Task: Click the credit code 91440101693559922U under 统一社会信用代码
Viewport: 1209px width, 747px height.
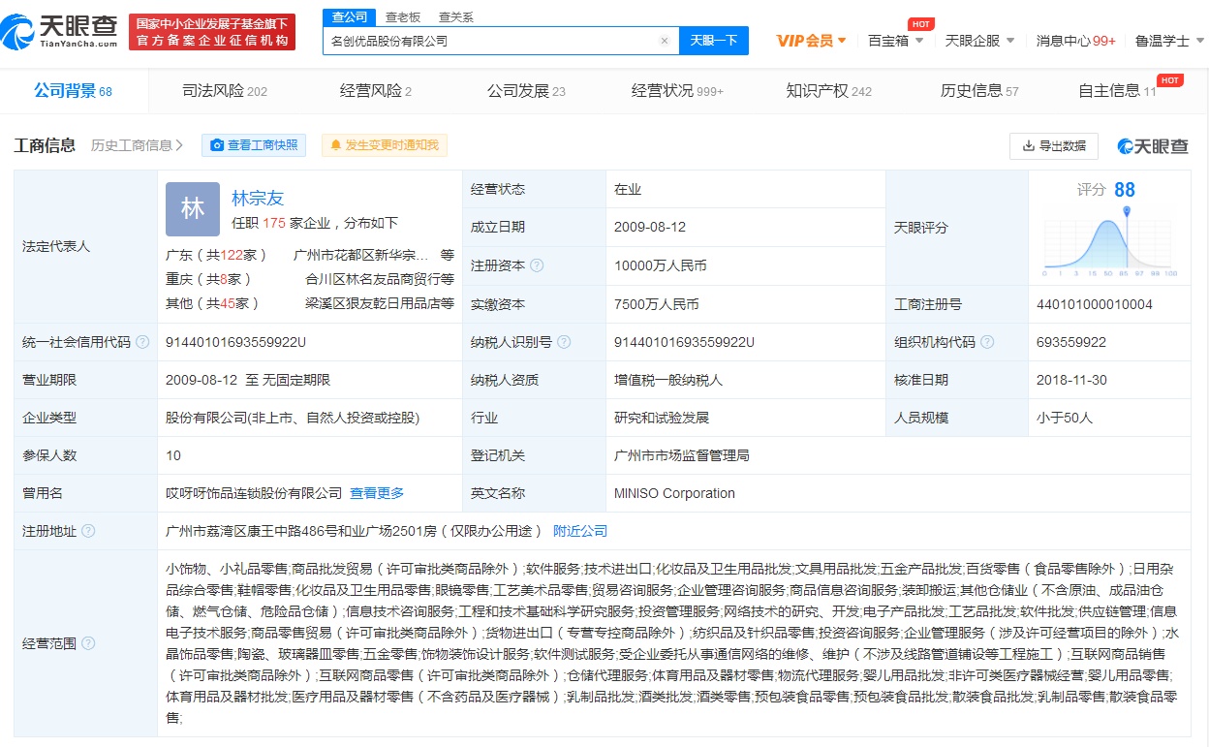Action: pos(235,342)
